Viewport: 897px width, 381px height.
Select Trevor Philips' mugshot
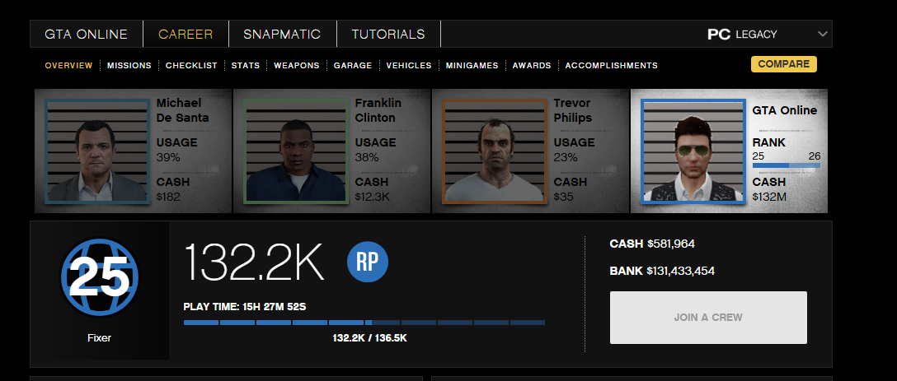click(495, 151)
